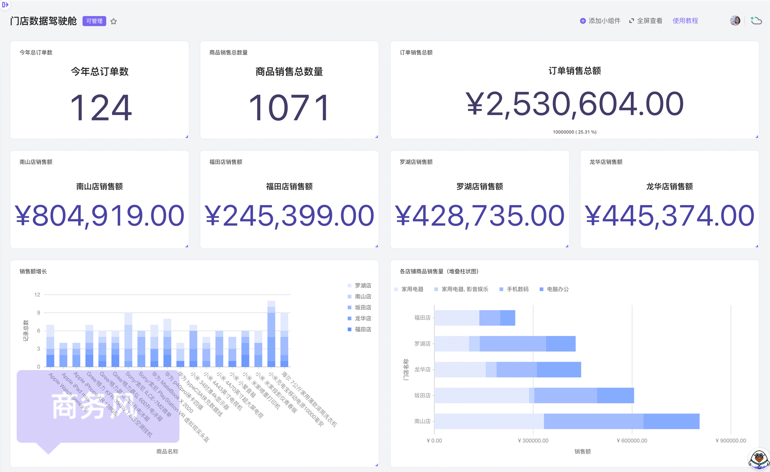The width and height of the screenshot is (770, 472).
Task: Click resize handle of 各店铺商品销售量 chart neighbor 销售额增长
Action: point(377,465)
